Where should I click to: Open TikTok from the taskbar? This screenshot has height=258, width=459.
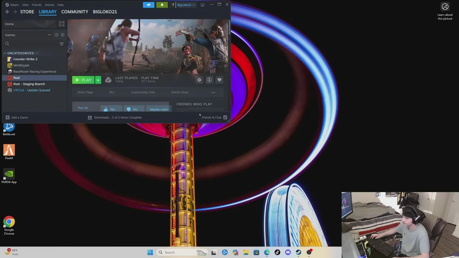277,252
